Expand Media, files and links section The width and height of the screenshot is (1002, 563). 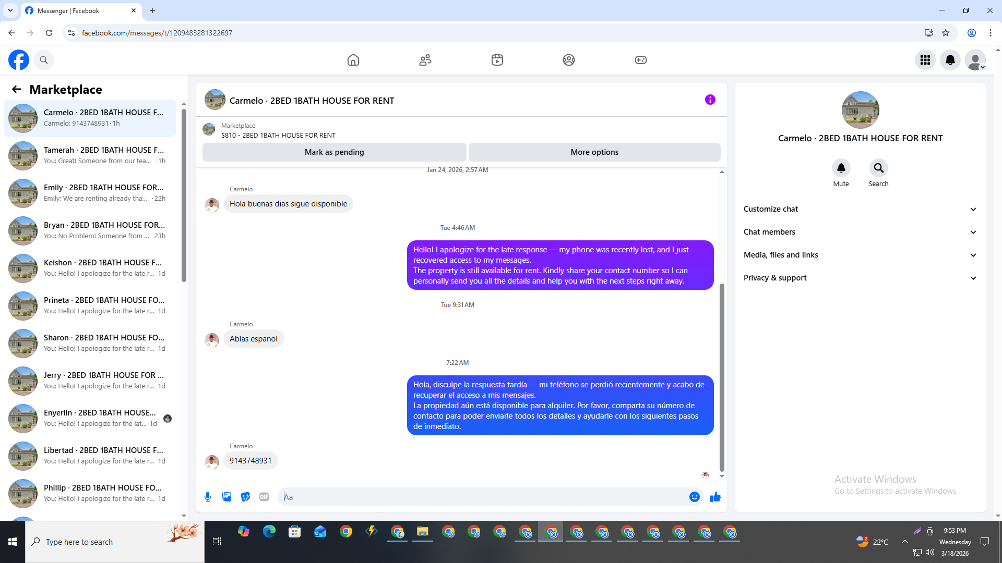click(860, 255)
